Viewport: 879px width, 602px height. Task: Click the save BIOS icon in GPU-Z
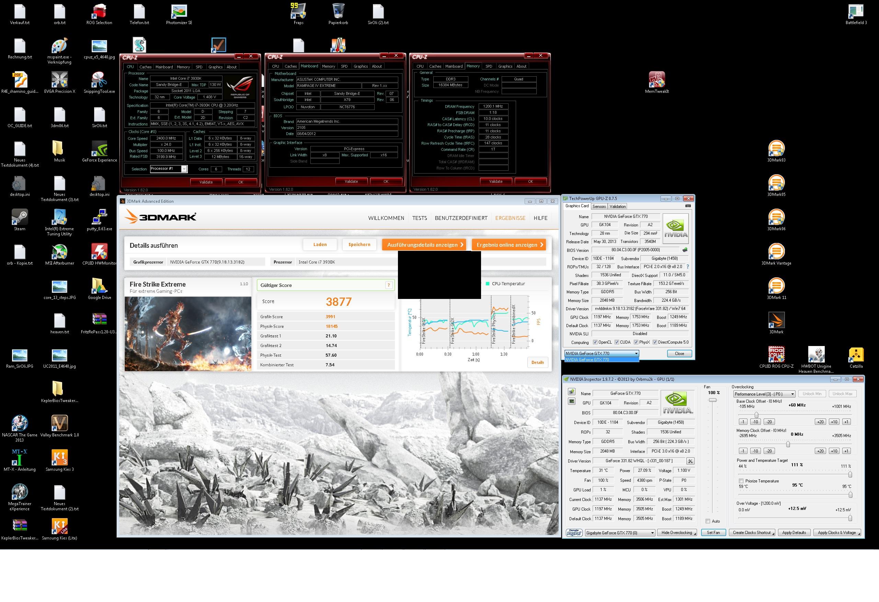pos(685,250)
